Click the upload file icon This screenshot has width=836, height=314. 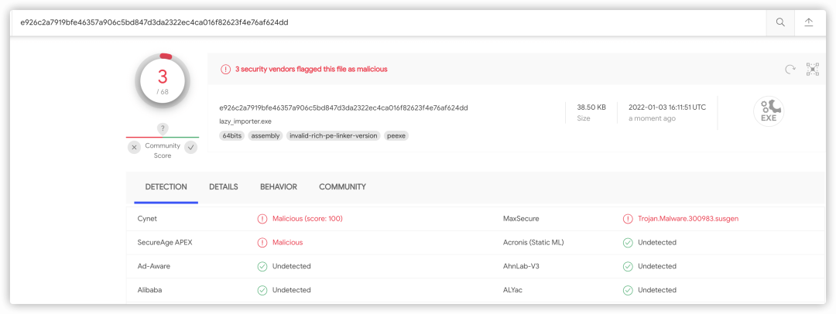click(808, 22)
